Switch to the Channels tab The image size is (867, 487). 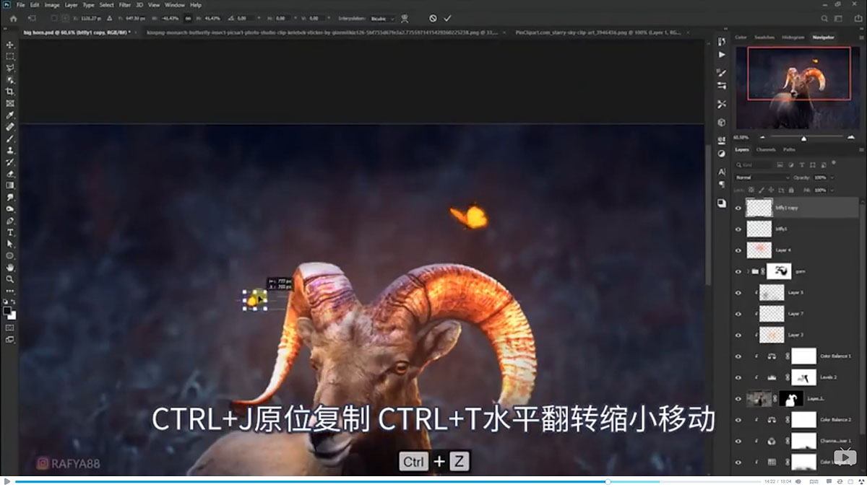(x=766, y=149)
